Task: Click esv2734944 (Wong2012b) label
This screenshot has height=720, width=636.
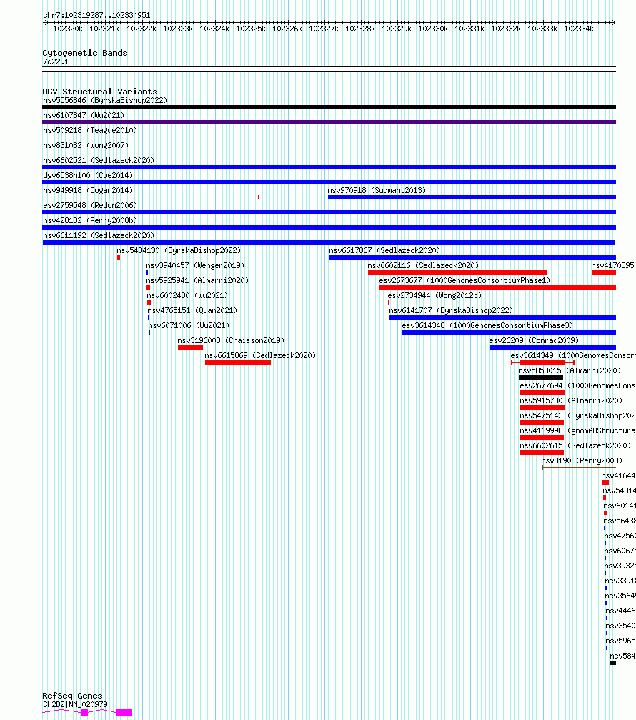Action: (434, 295)
